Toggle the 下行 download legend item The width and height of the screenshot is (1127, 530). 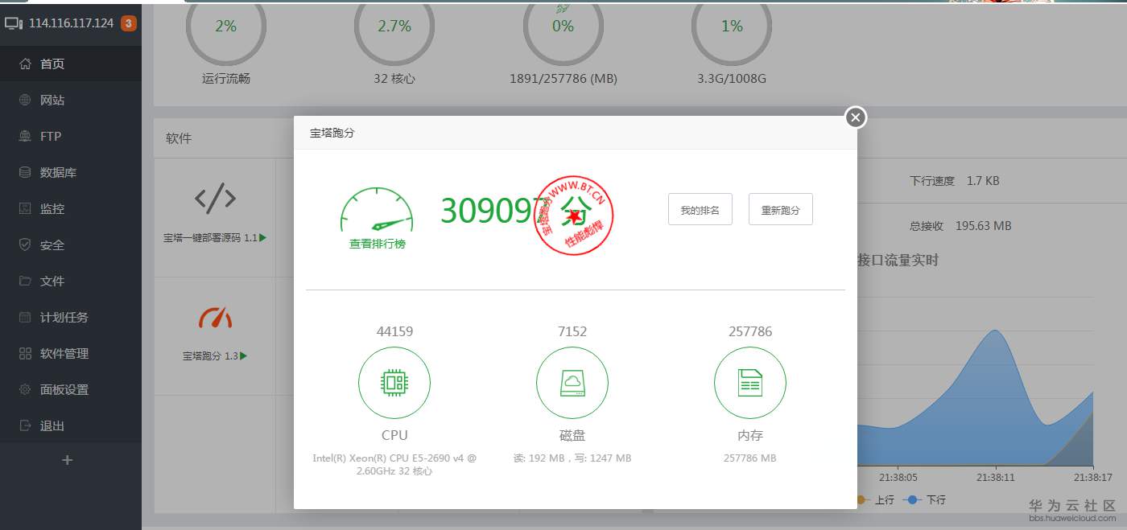pos(926,499)
